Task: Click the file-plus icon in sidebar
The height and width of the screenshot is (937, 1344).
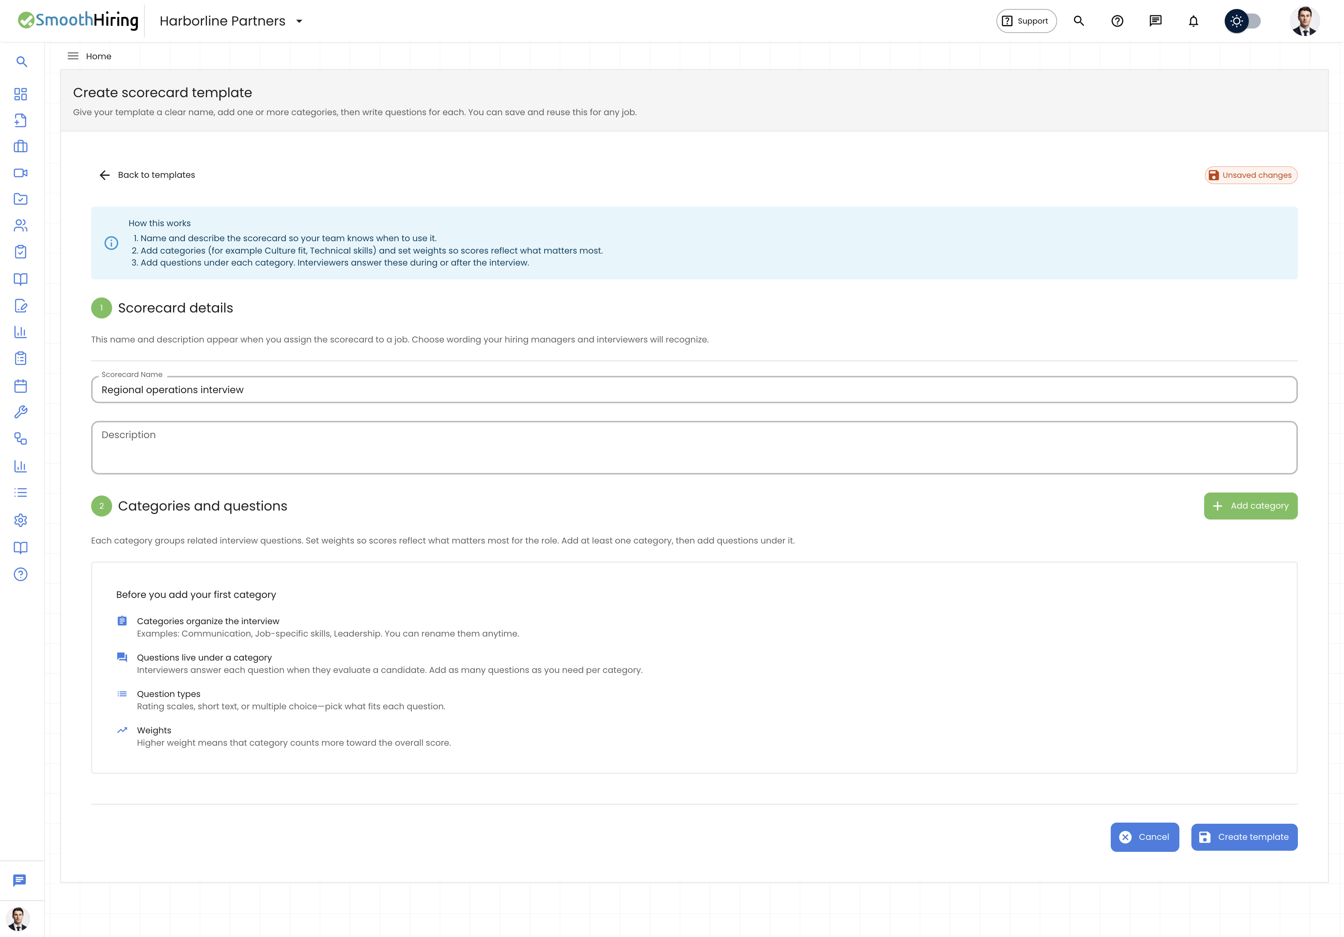Action: (x=21, y=120)
